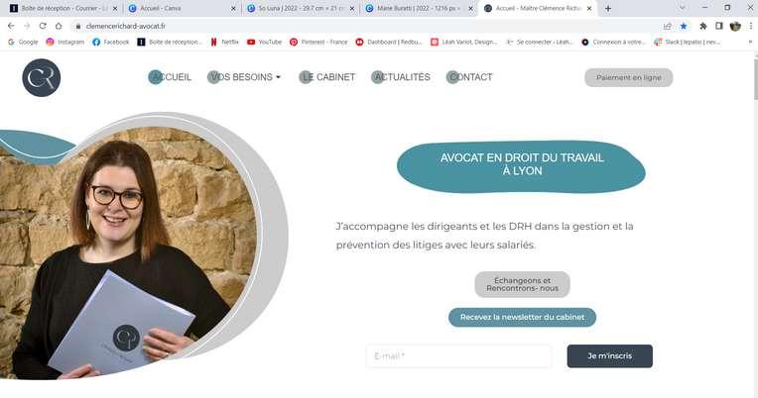758x398 pixels.
Task: Open the tab search chevron in title bar
Action: click(683, 8)
